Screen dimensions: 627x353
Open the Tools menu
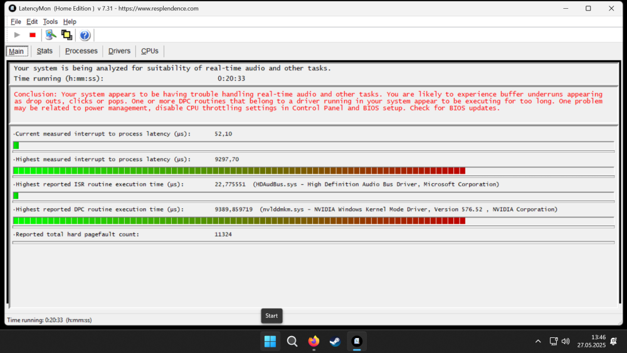coord(50,21)
